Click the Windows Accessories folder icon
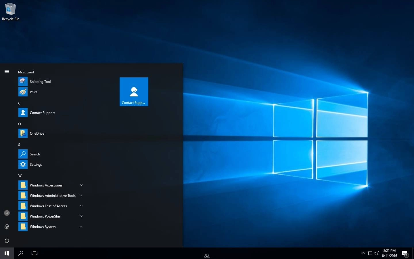Image resolution: width=414 pixels, height=259 pixels. (x=23, y=185)
